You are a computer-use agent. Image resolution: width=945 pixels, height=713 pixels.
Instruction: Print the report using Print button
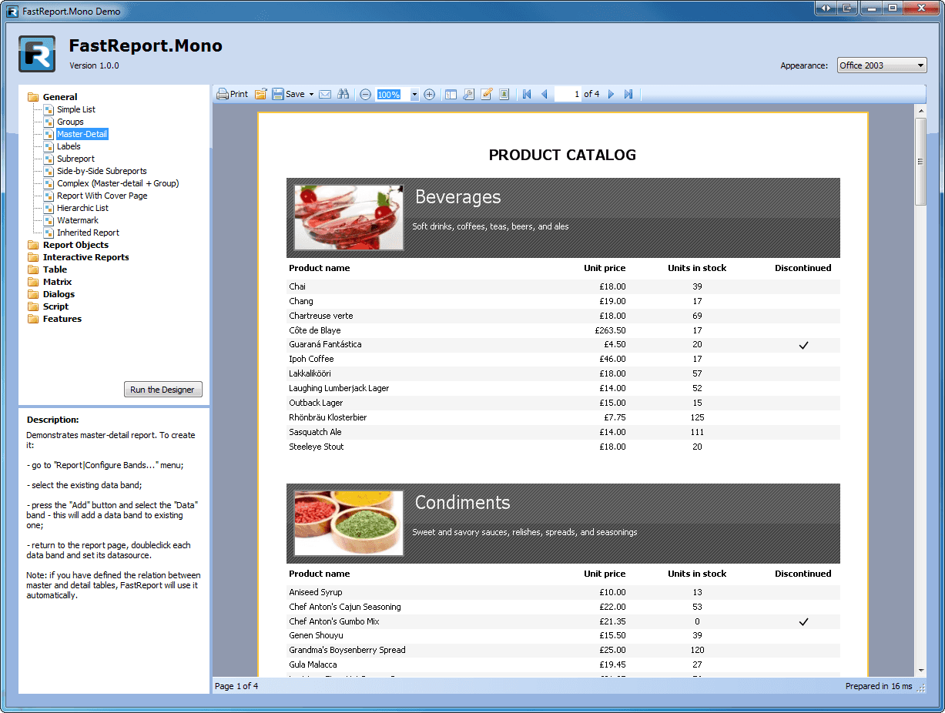point(232,94)
